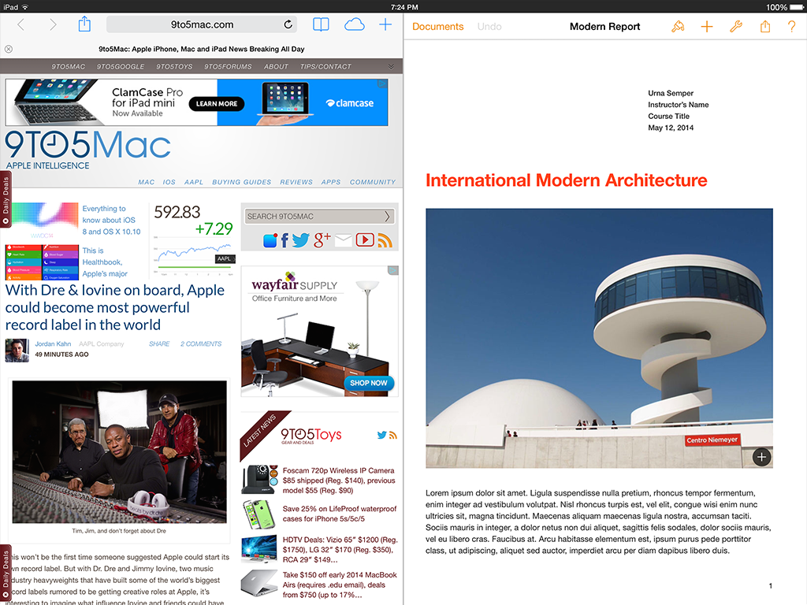
Task: Open the 9TO5MAC top menu item
Action: (x=69, y=66)
